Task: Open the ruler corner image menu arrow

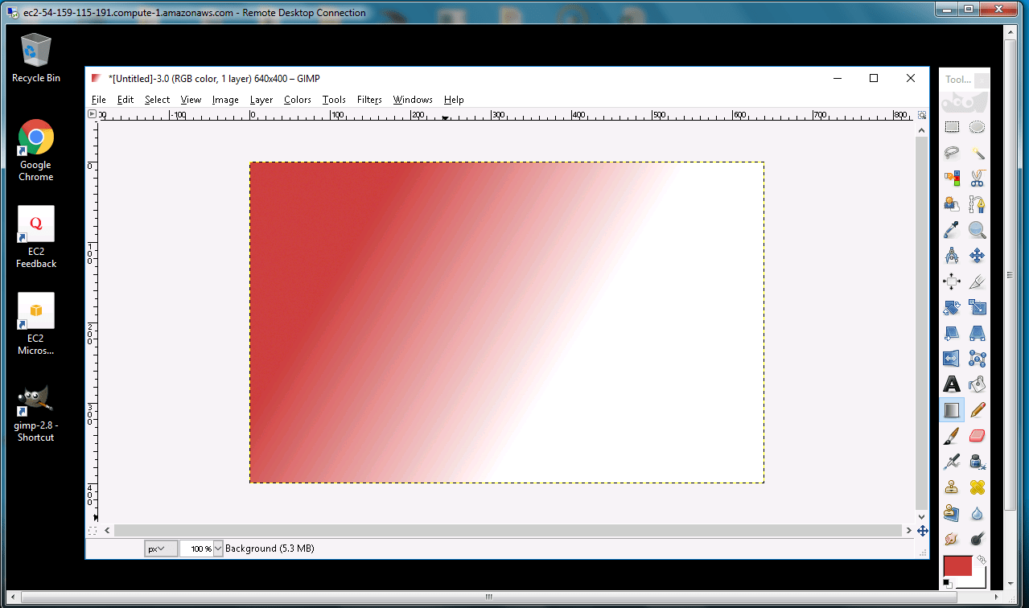Action: click(92, 114)
